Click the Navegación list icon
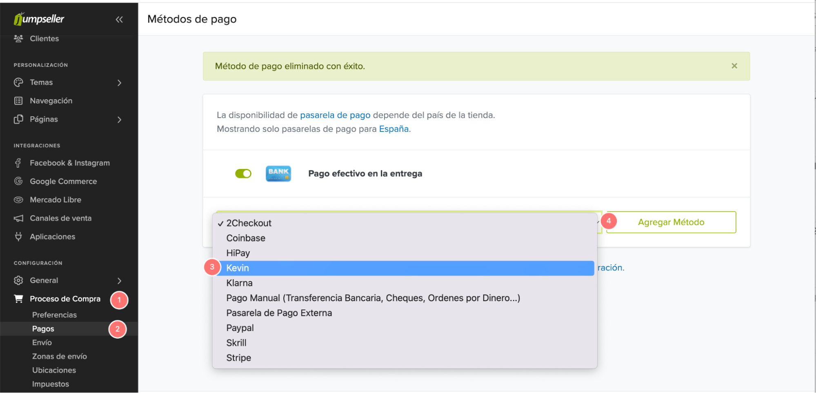Screen dimensions: 816x393 pyautogui.click(x=18, y=101)
